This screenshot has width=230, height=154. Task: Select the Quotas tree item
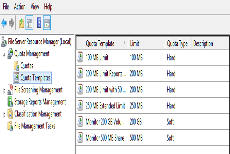coord(27,66)
